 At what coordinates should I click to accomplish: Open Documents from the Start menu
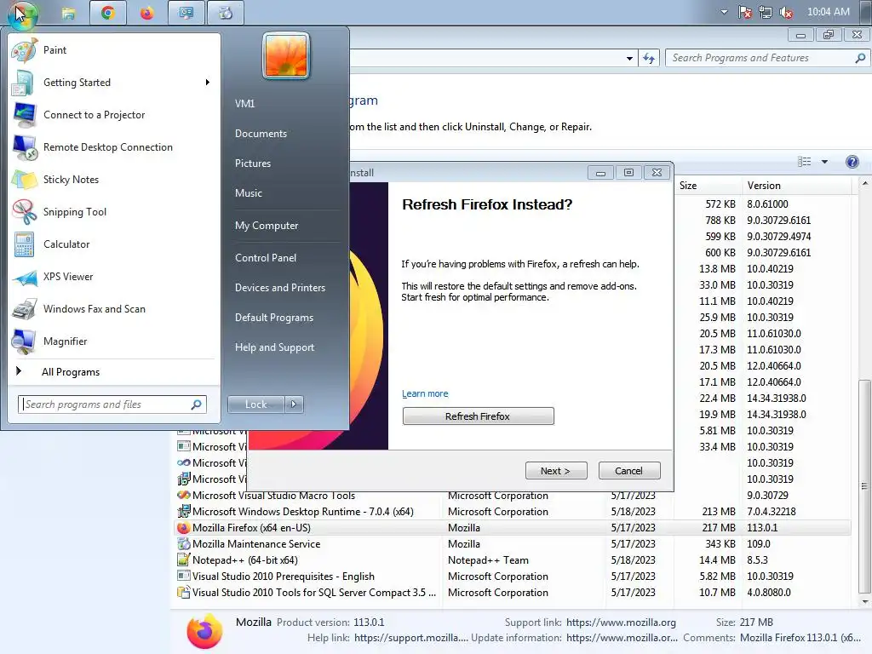tap(261, 134)
